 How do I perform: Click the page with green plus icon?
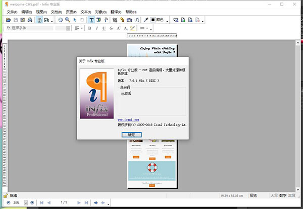pos(183,20)
